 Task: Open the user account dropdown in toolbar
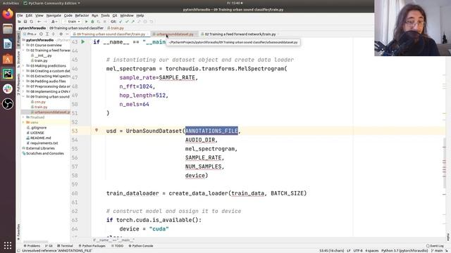[54, 22]
